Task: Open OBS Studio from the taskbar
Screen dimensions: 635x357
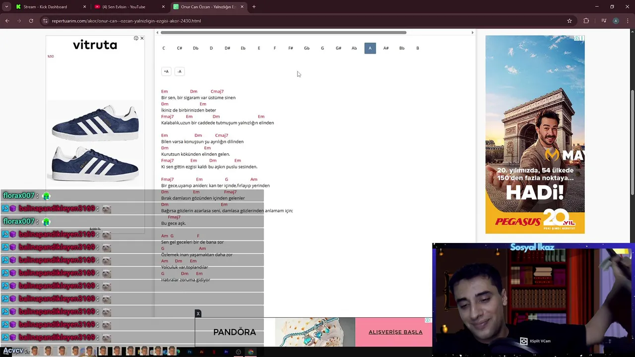Action: (x=239, y=352)
